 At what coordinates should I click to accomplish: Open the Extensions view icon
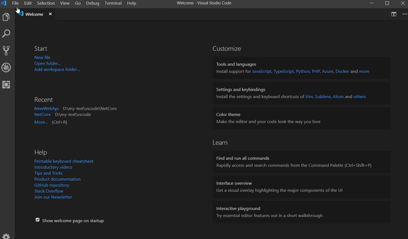coord(6,85)
